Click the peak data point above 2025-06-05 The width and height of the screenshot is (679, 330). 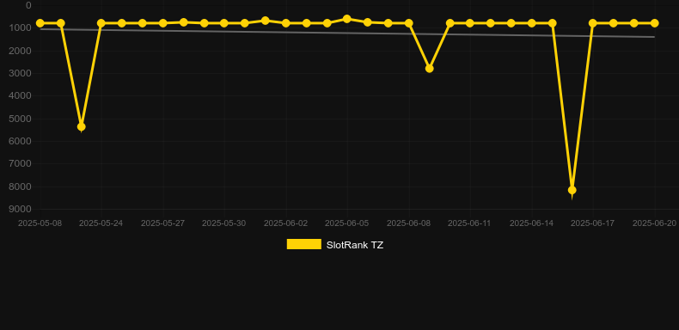tap(347, 19)
